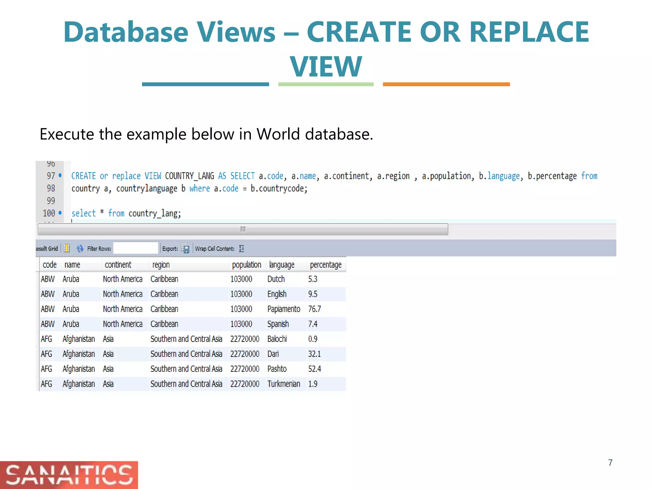Click the horizontal editor scrollbar

point(243,229)
